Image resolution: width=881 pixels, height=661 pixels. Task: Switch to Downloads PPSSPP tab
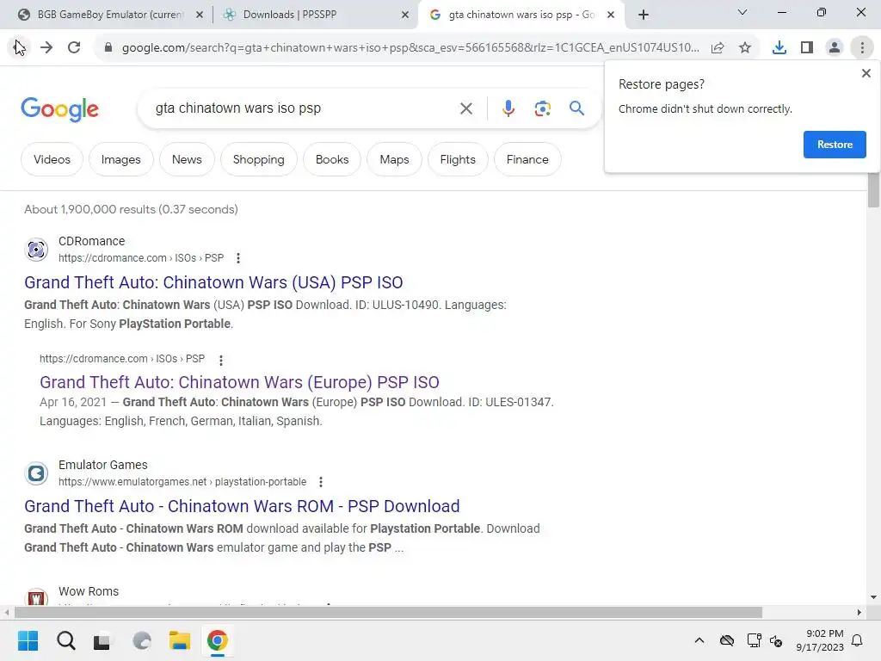point(289,15)
